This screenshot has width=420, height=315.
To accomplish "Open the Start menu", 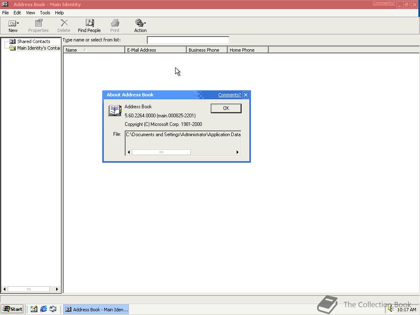I will (x=12, y=309).
